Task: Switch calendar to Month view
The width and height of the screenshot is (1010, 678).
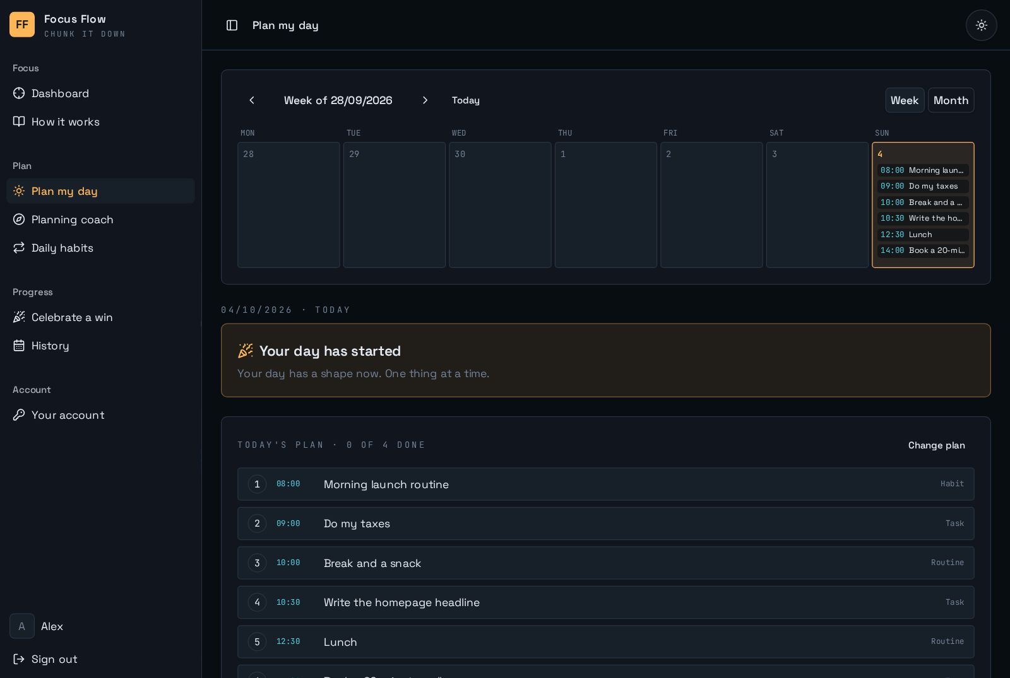Action: [x=951, y=100]
